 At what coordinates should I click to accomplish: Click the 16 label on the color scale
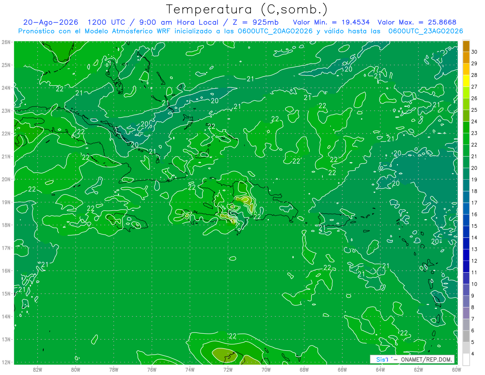point(474,214)
